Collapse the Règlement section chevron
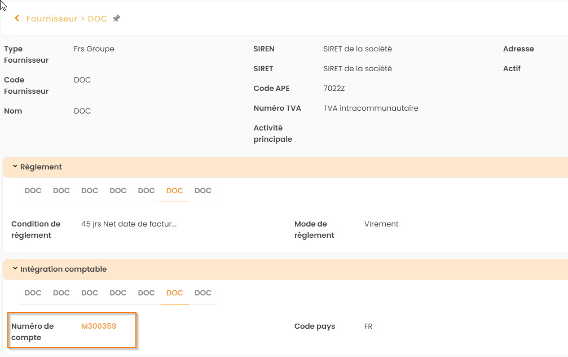The height and width of the screenshot is (357, 568). pos(15,167)
